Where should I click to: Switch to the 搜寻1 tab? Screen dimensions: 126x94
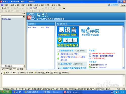[x=46, y=73]
